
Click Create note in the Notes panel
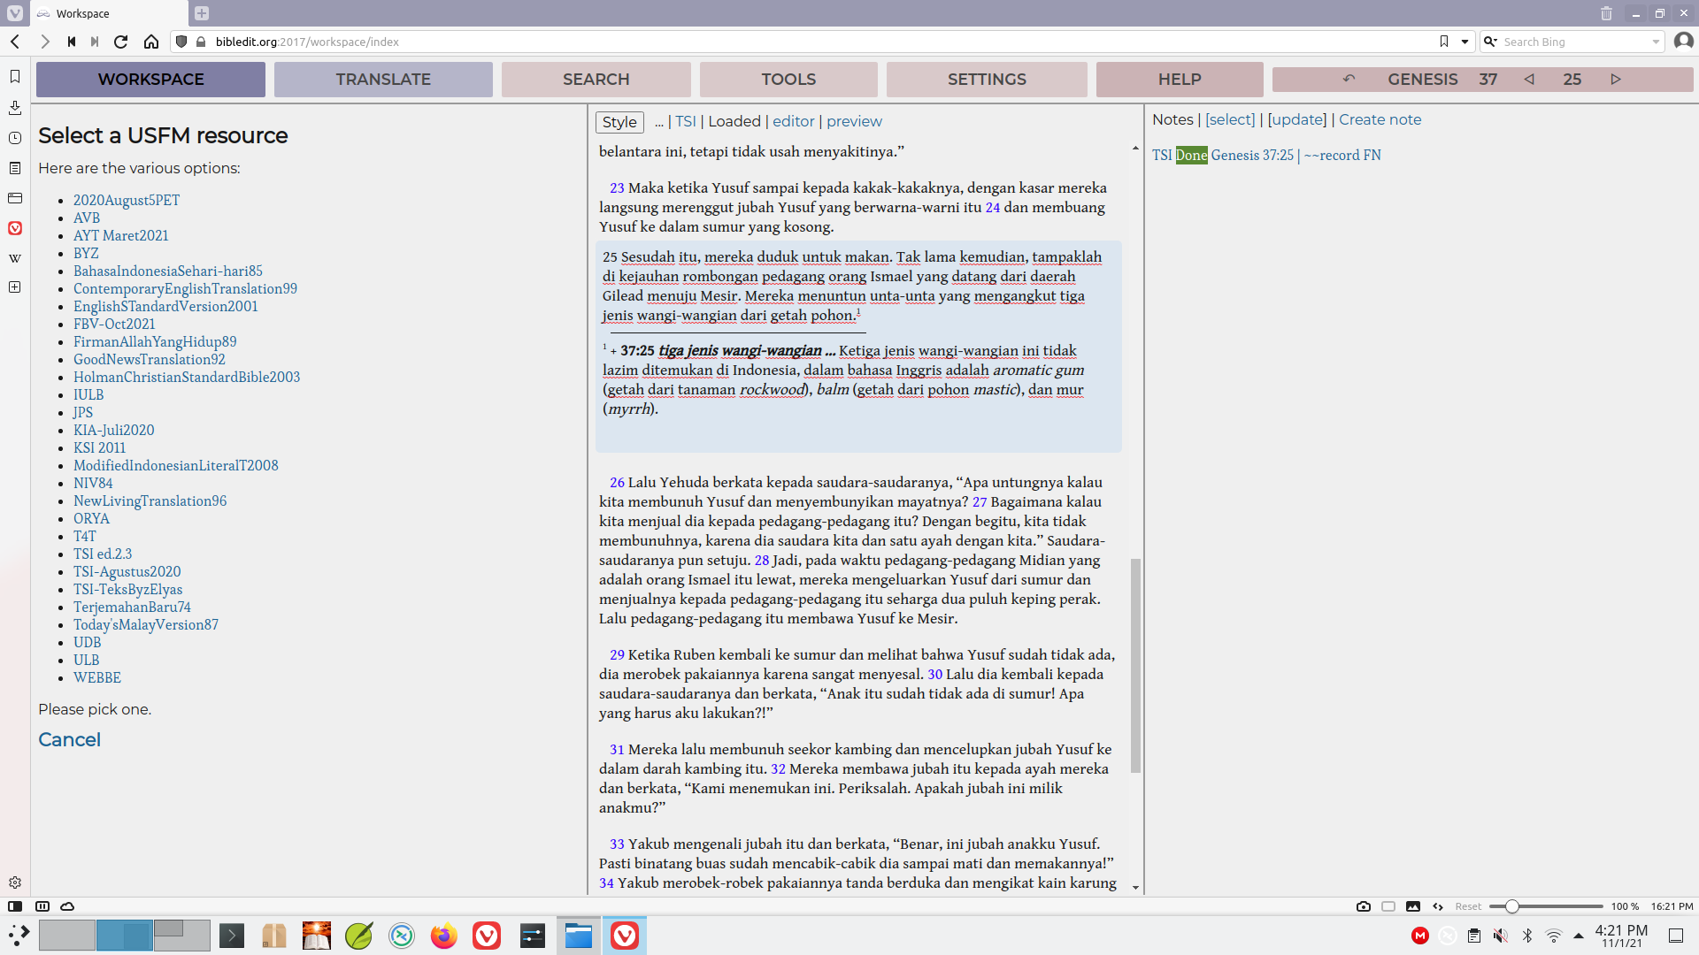1380,119
